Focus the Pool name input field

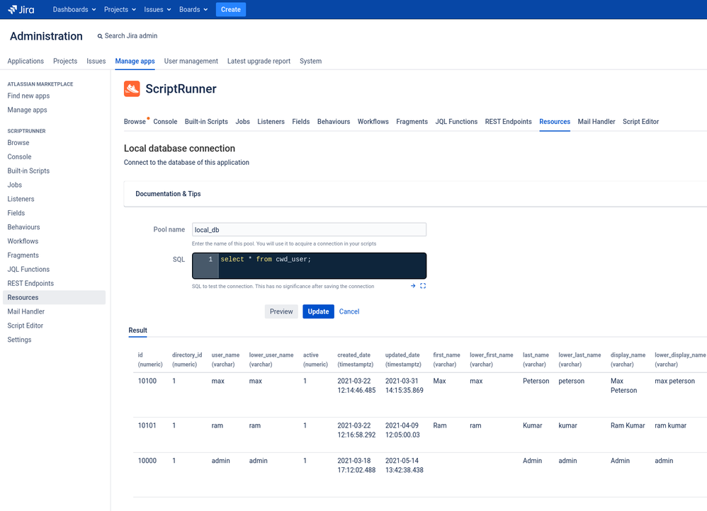(309, 229)
